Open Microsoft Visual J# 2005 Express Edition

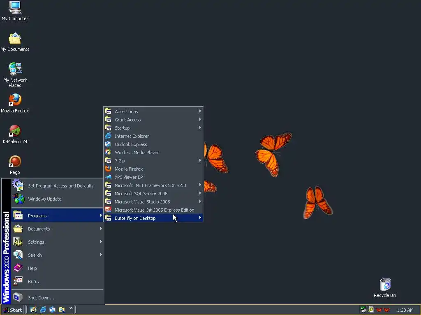(153, 210)
